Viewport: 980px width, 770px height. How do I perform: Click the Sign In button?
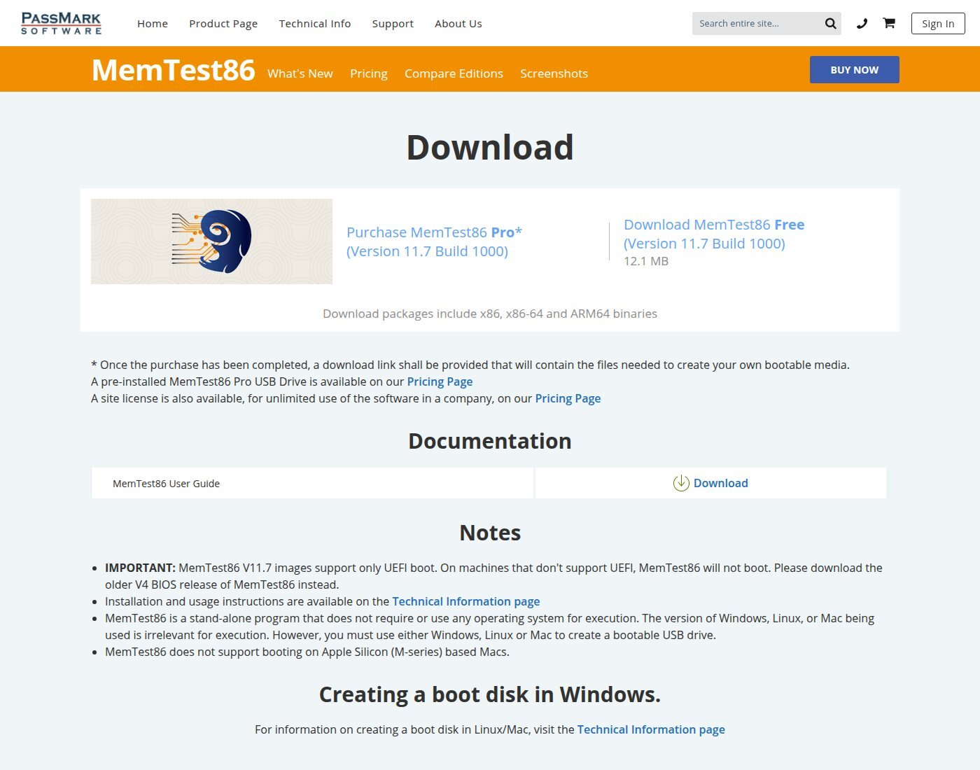click(938, 23)
